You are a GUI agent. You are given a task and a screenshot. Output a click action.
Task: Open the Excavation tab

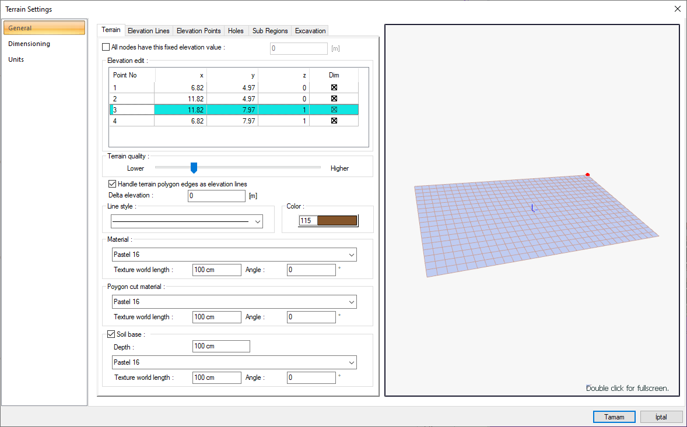(x=310, y=31)
